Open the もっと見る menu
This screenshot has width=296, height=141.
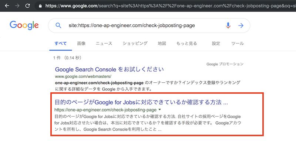pos(186,44)
